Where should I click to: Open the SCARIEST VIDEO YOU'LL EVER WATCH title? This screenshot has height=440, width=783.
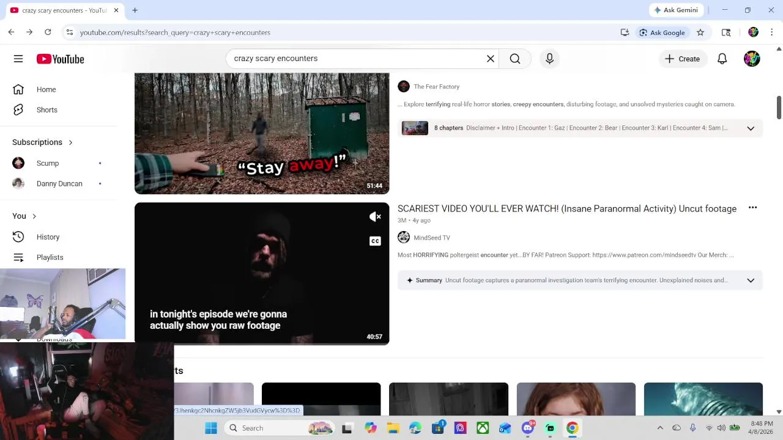pyautogui.click(x=567, y=208)
